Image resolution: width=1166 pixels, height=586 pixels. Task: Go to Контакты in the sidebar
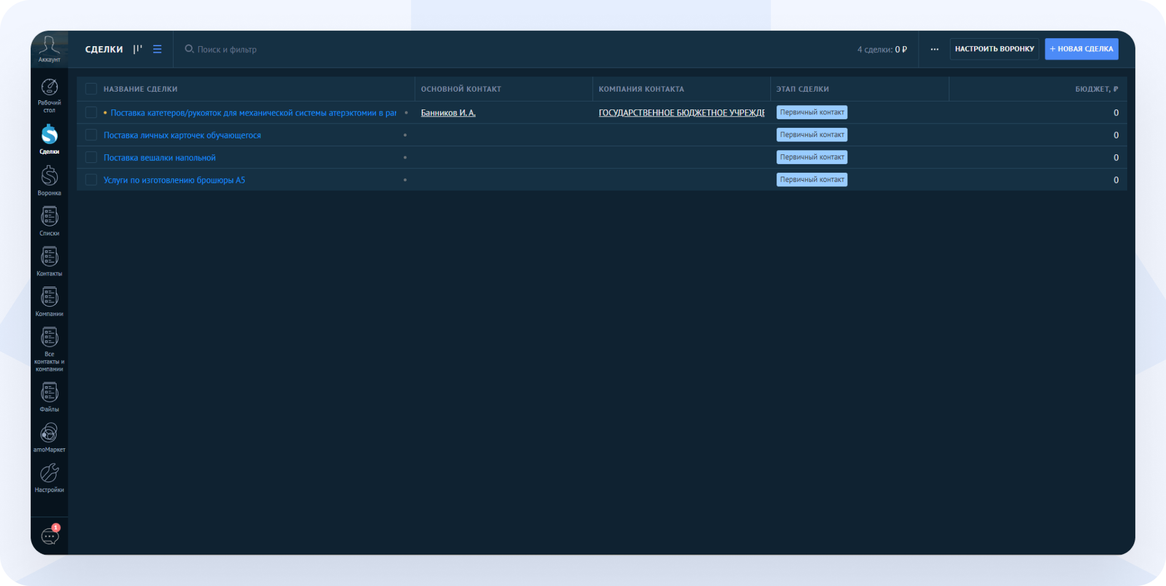pyautogui.click(x=49, y=258)
